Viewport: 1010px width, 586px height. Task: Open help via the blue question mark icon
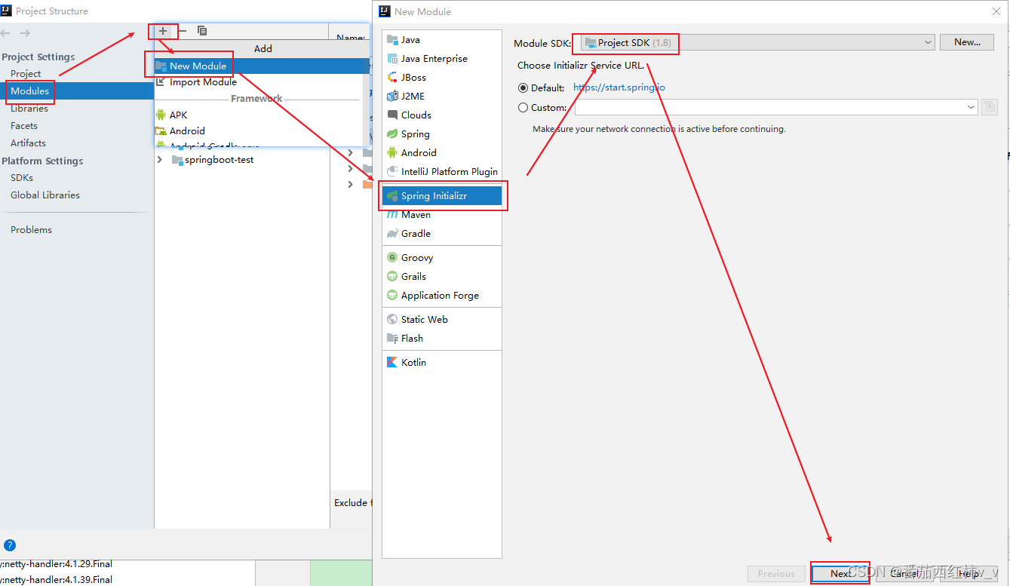point(10,545)
